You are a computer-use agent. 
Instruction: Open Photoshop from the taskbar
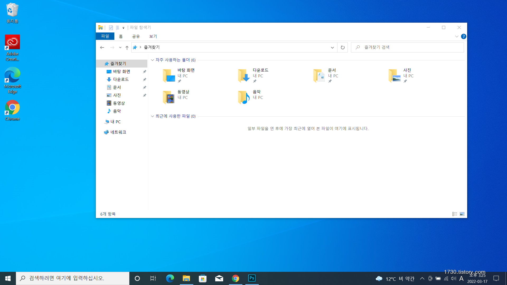click(252, 278)
